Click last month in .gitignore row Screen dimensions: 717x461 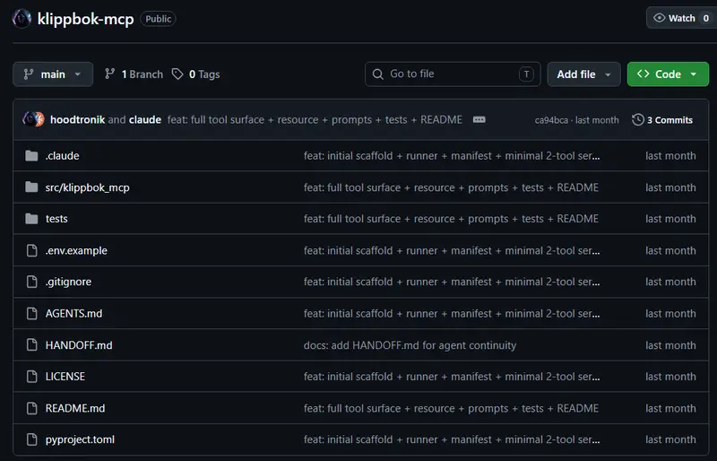tap(670, 282)
